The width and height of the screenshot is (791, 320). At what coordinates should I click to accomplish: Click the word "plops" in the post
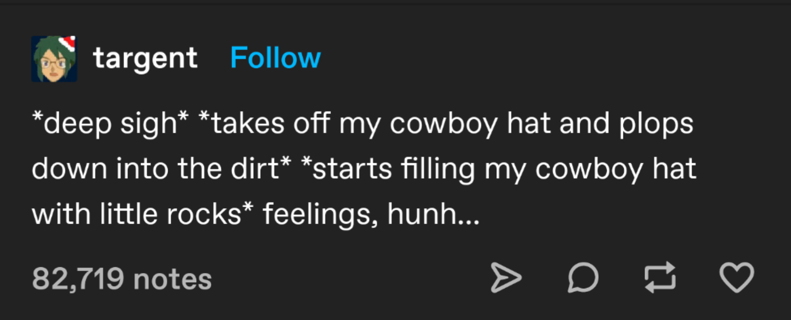pos(656,124)
